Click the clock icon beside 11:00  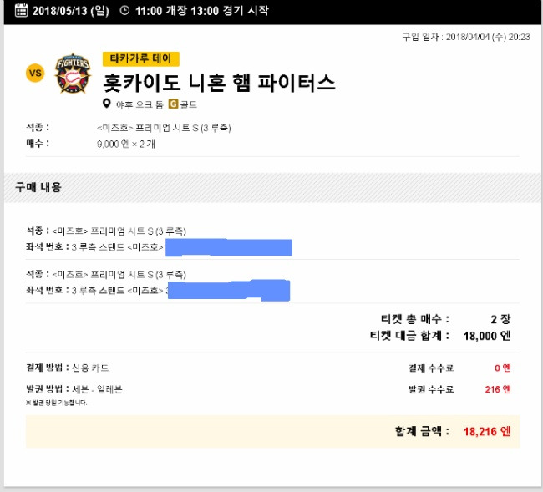124,10
